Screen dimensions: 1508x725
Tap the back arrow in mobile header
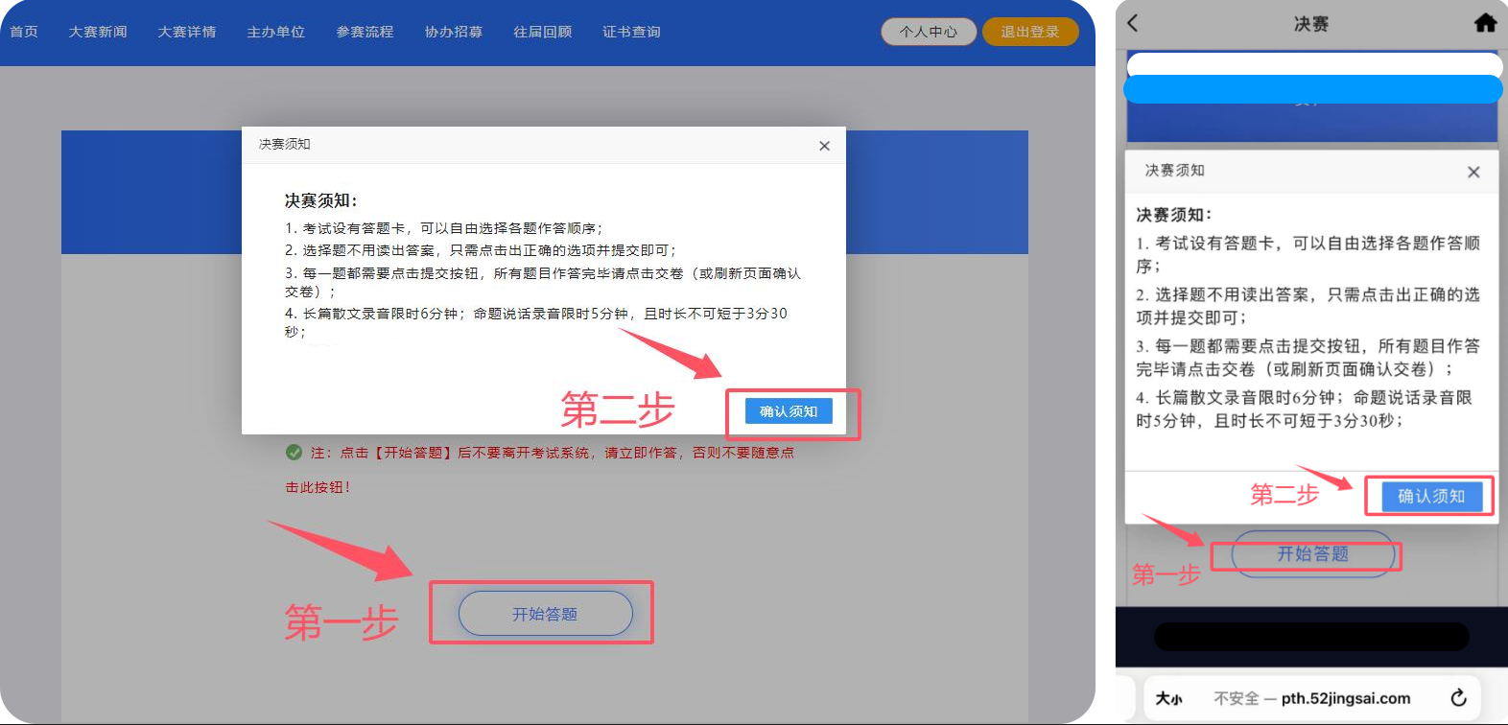point(1133,23)
